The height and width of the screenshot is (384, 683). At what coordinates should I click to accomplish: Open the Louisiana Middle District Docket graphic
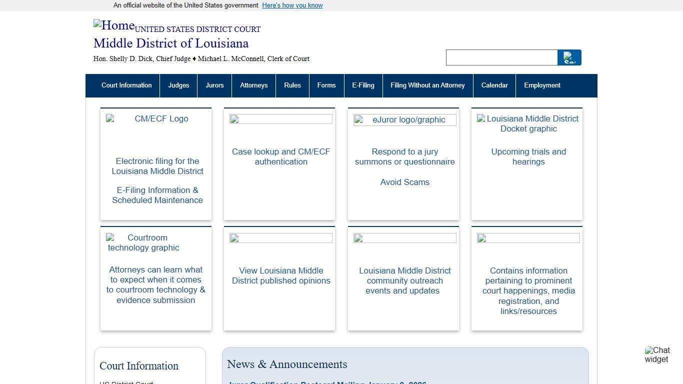click(528, 123)
